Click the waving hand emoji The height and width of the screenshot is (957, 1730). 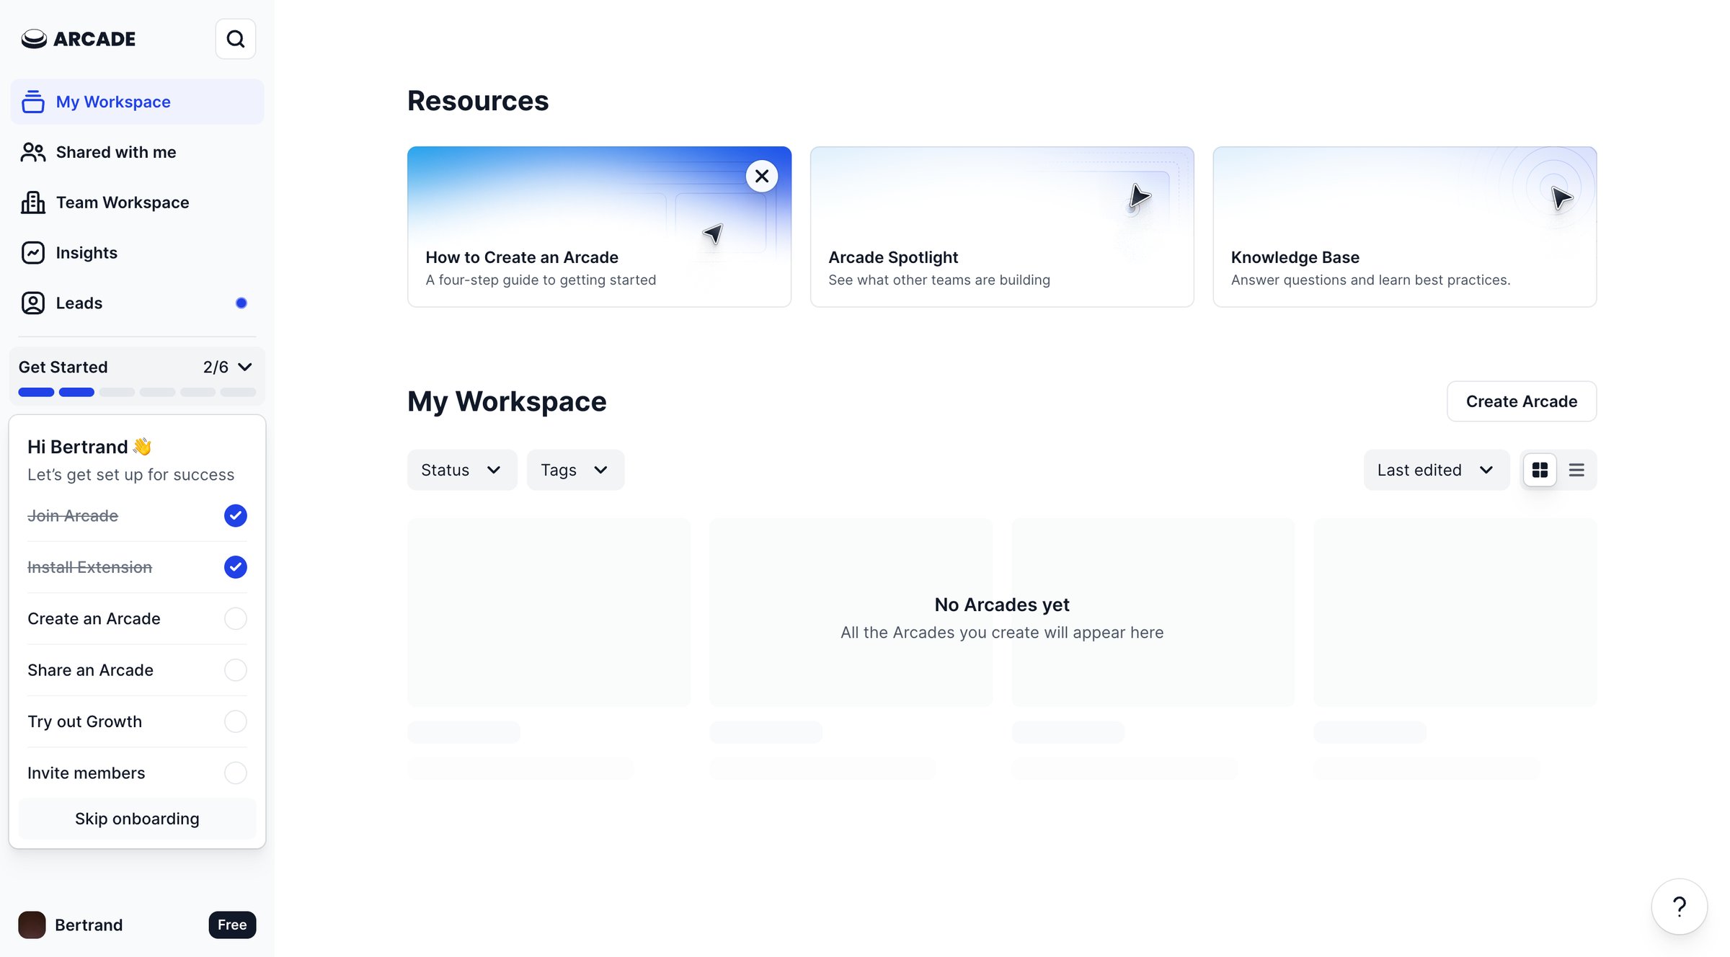coord(143,447)
